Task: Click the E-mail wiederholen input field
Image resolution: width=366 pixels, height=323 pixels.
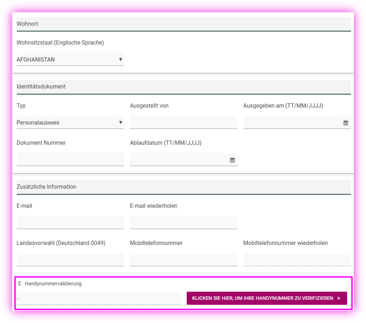Action: click(183, 223)
